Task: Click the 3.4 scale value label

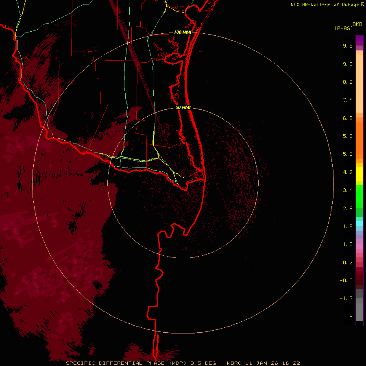Action: click(348, 190)
